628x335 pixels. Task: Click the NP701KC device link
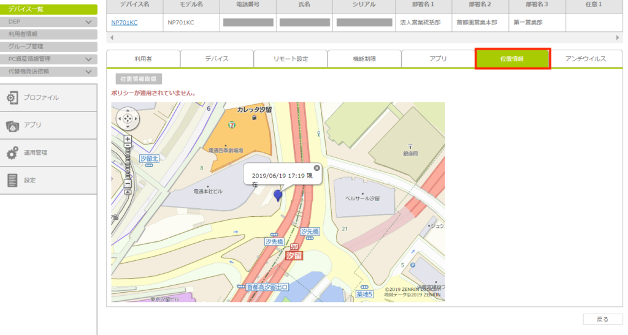[124, 23]
